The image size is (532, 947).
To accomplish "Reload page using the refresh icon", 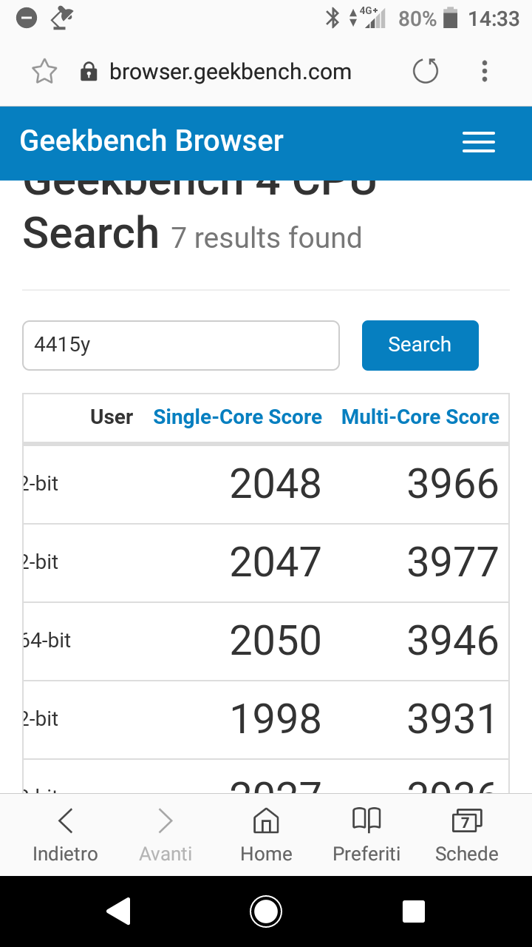I will [x=426, y=72].
